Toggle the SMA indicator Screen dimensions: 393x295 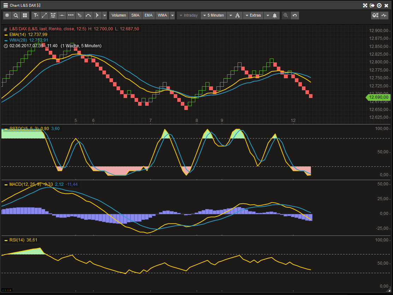coord(135,16)
